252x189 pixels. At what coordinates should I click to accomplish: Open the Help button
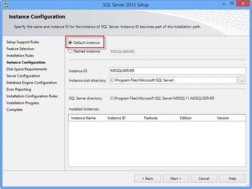(x=232, y=178)
